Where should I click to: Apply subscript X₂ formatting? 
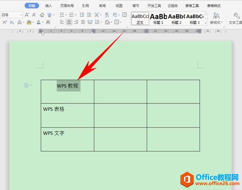point(12,22)
